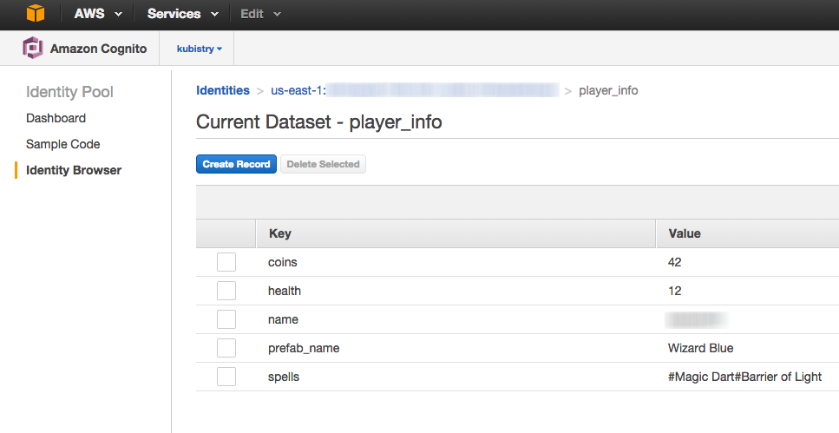Tick the health record checkbox

pos(226,291)
